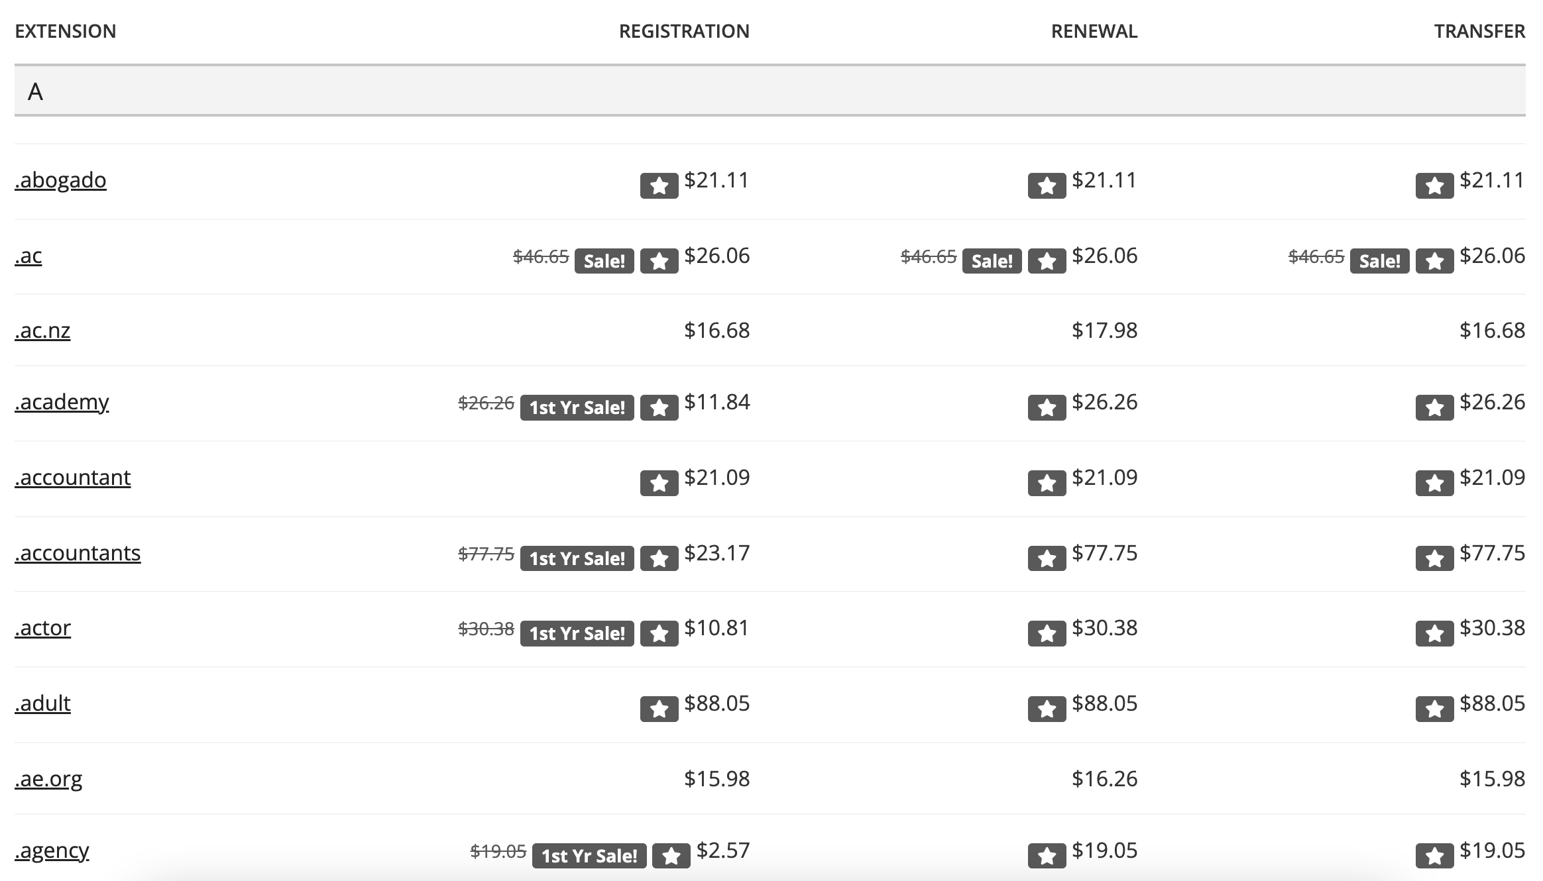The width and height of the screenshot is (1543, 881).
Task: Open the .accountants extension link
Action: 78,553
